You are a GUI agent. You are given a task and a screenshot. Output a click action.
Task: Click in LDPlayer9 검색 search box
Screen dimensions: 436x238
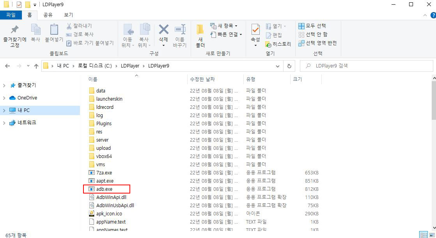tap(367, 66)
